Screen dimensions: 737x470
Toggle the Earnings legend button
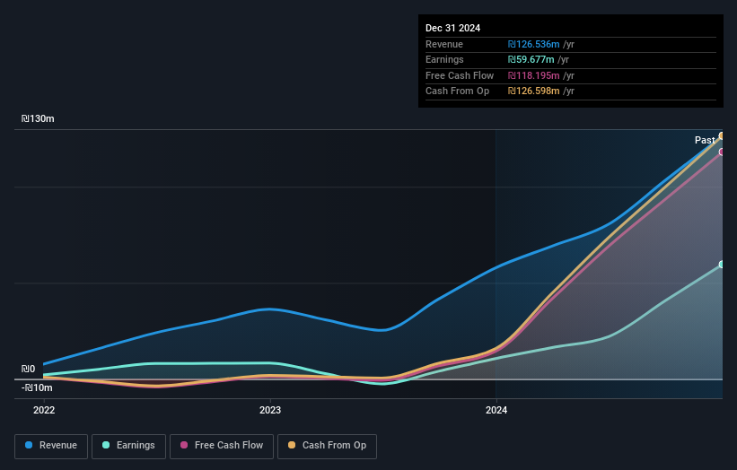(128, 446)
